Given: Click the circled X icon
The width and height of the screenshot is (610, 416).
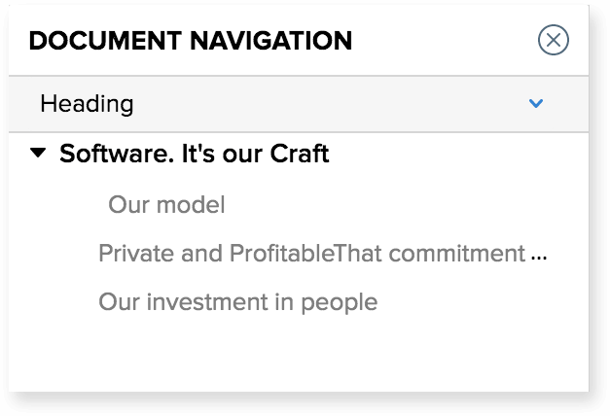Looking at the screenshot, I should [x=553, y=40].
